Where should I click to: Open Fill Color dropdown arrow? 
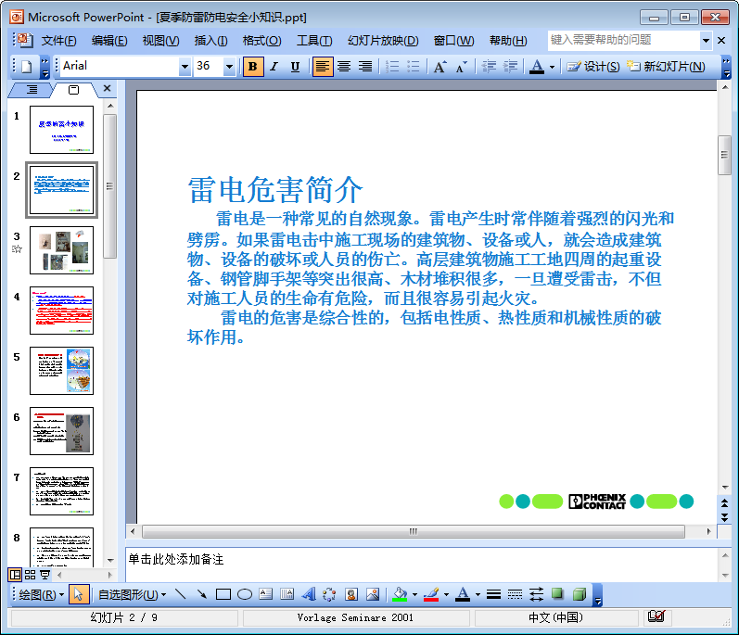click(x=414, y=595)
